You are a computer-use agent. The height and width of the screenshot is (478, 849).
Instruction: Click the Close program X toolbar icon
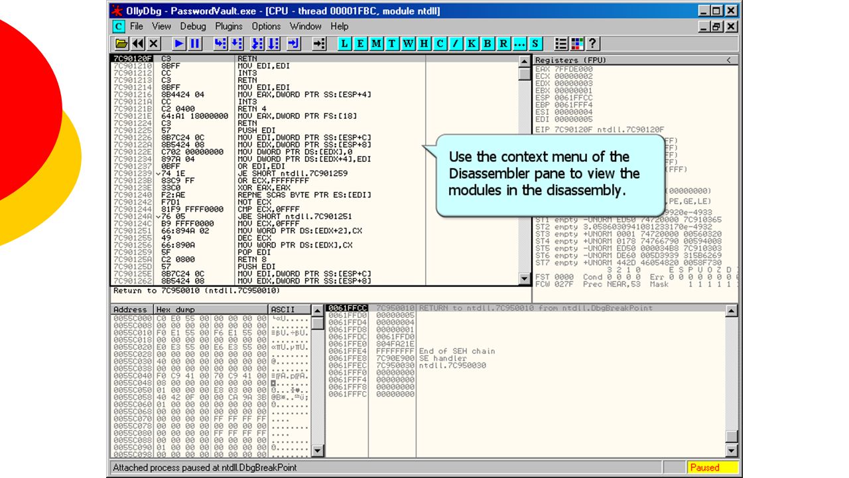154,44
